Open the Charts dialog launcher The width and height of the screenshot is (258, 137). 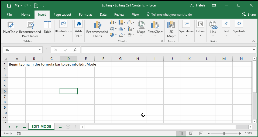(163, 42)
